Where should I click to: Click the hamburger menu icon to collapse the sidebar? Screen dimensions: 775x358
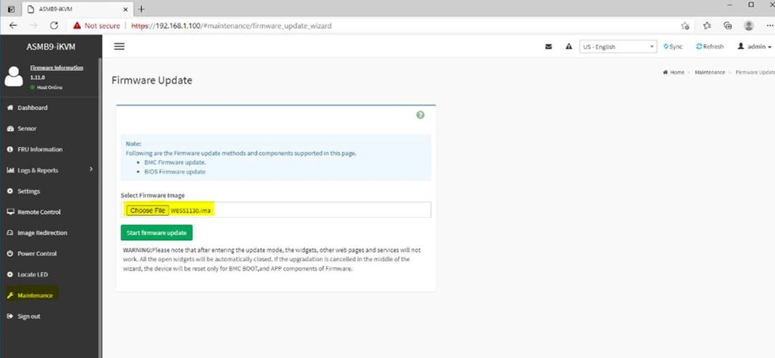tap(119, 47)
